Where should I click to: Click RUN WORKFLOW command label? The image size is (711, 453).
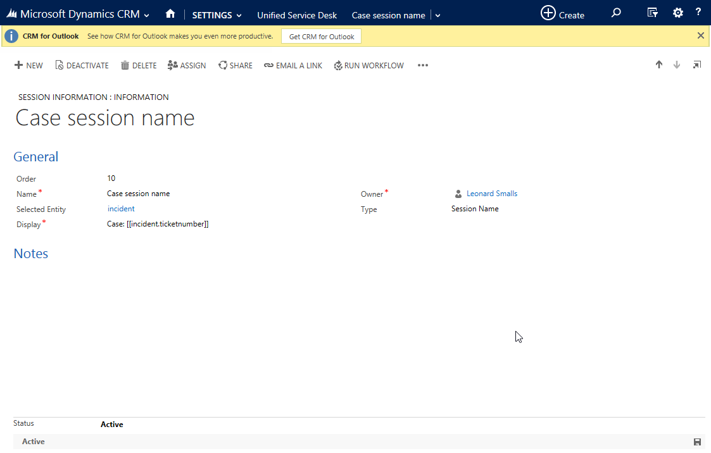point(374,66)
